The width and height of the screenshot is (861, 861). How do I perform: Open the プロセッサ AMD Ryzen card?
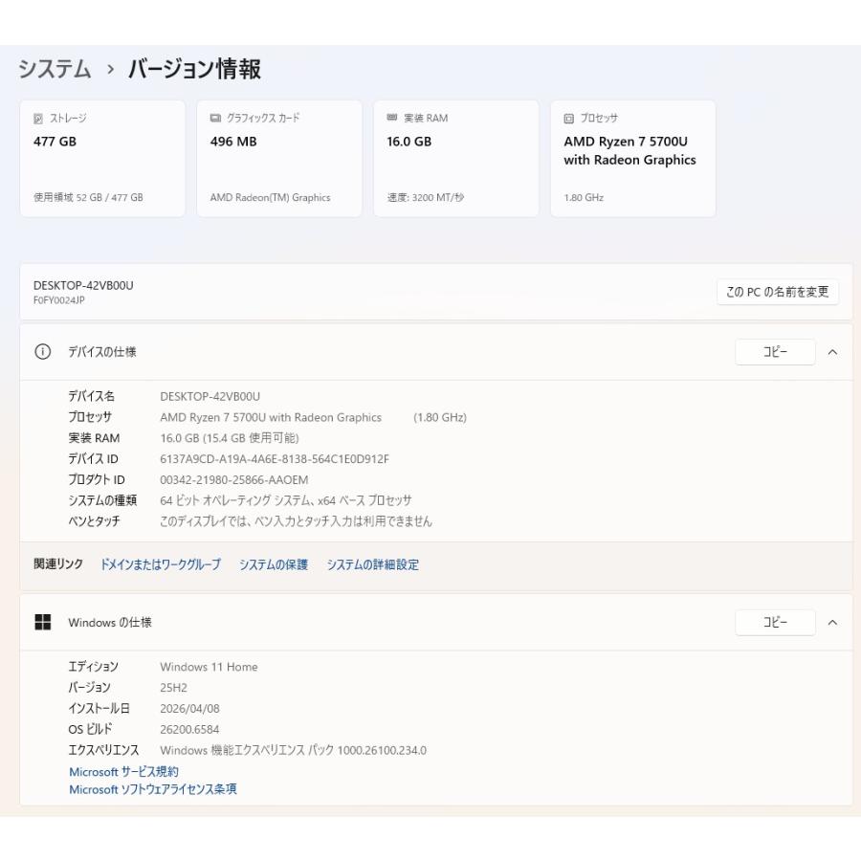point(633,158)
